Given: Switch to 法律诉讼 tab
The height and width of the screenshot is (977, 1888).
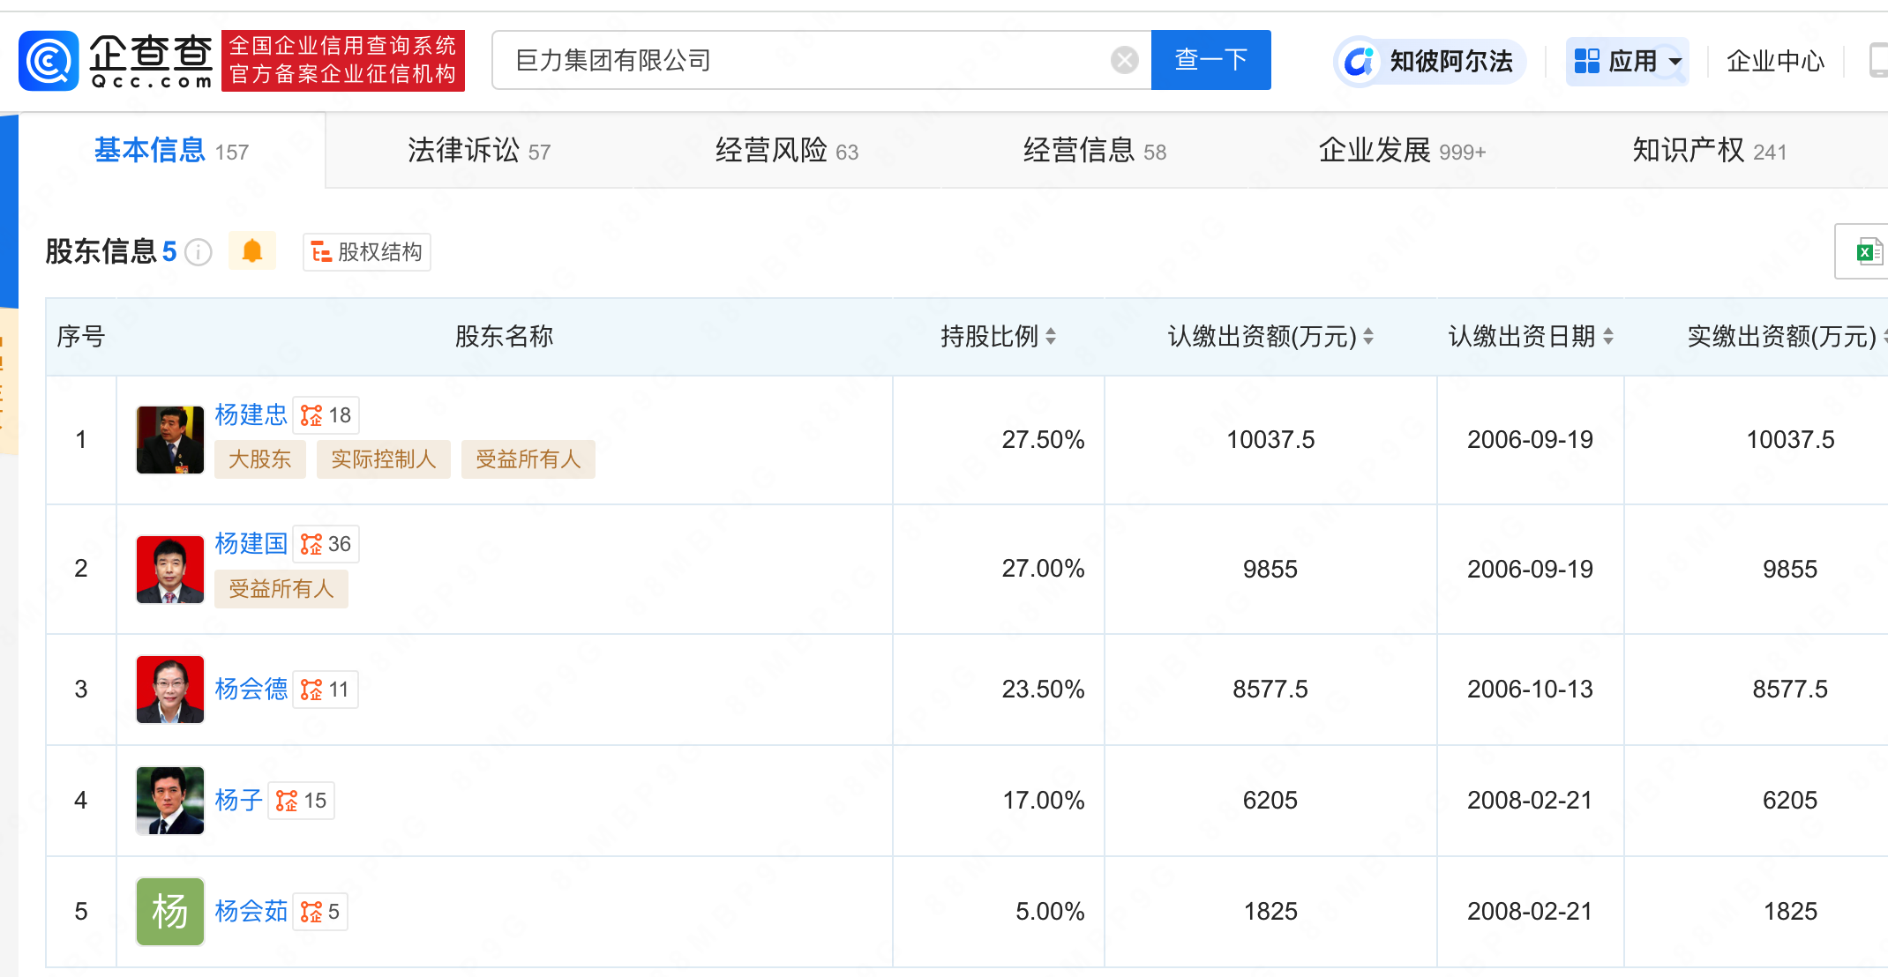Looking at the screenshot, I should (x=478, y=151).
